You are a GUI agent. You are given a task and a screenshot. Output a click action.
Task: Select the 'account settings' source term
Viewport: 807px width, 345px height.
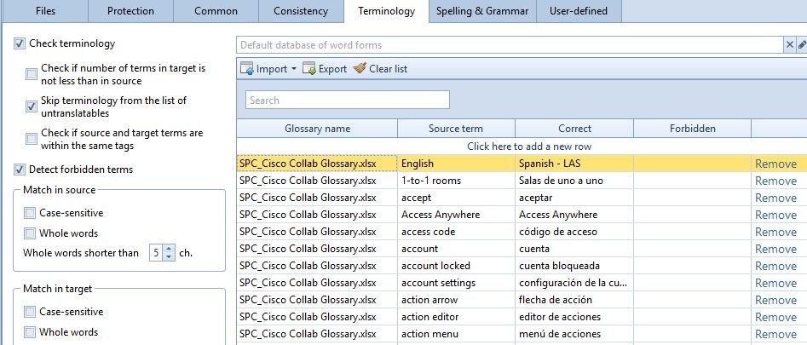tap(456, 283)
